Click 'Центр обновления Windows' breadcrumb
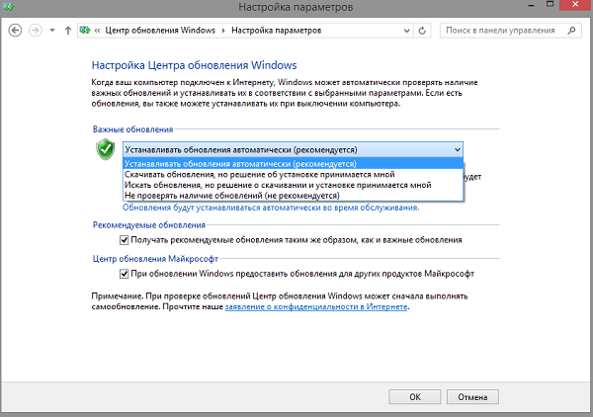The height and width of the screenshot is (417, 593). tap(160, 31)
